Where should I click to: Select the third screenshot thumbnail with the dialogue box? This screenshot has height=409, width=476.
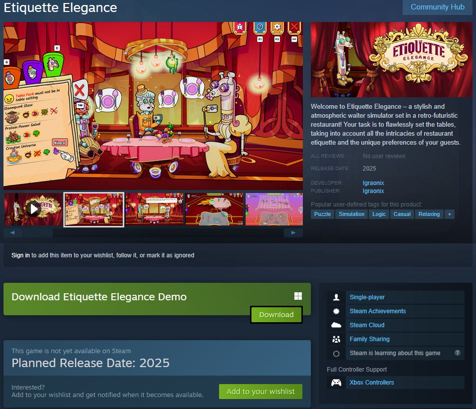tap(154, 209)
